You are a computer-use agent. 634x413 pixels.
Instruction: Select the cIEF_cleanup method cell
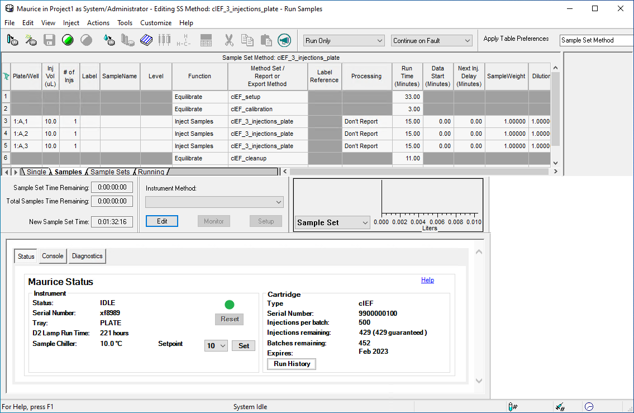click(268, 158)
